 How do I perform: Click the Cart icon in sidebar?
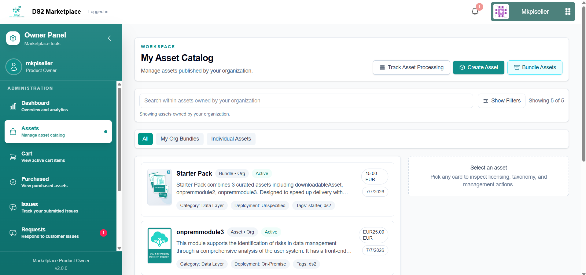tap(13, 157)
